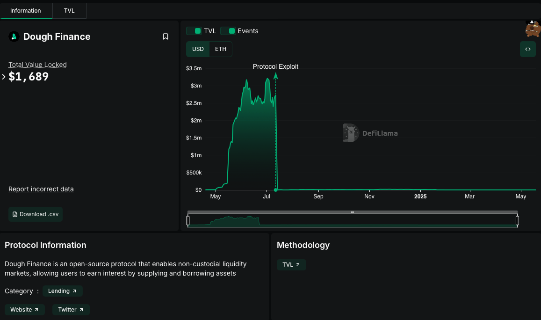Visit the protocol Website
The image size is (541, 320).
point(24,310)
